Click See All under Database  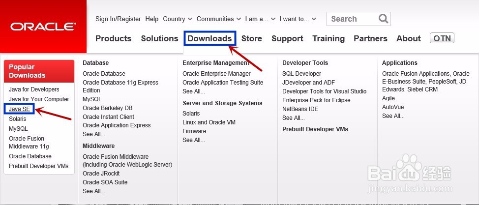pyautogui.click(x=94, y=134)
